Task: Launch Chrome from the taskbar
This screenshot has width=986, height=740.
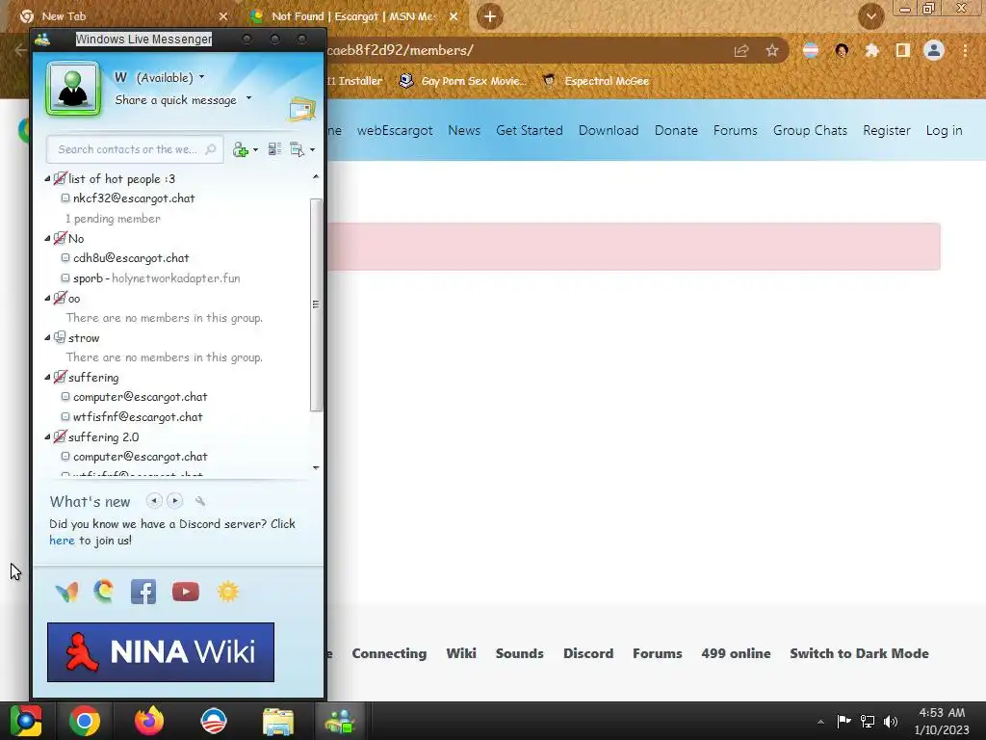Action: coord(85,721)
